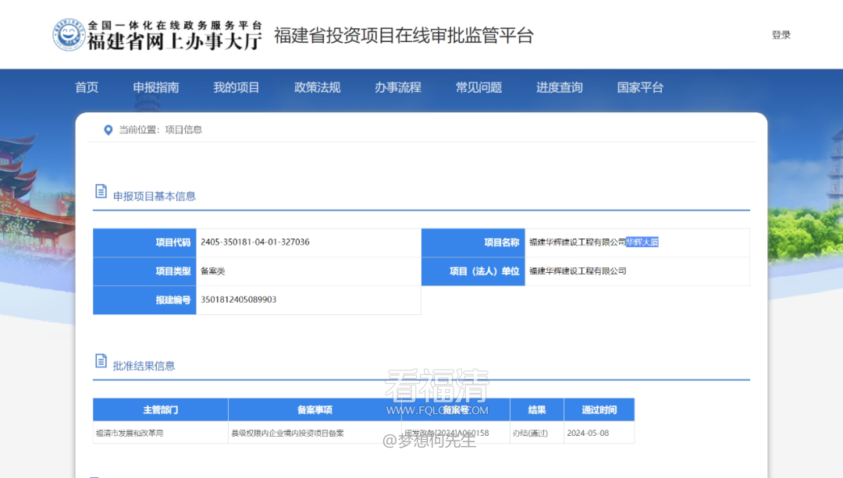Go to the 国家平台 link
843x478 pixels.
640,87
